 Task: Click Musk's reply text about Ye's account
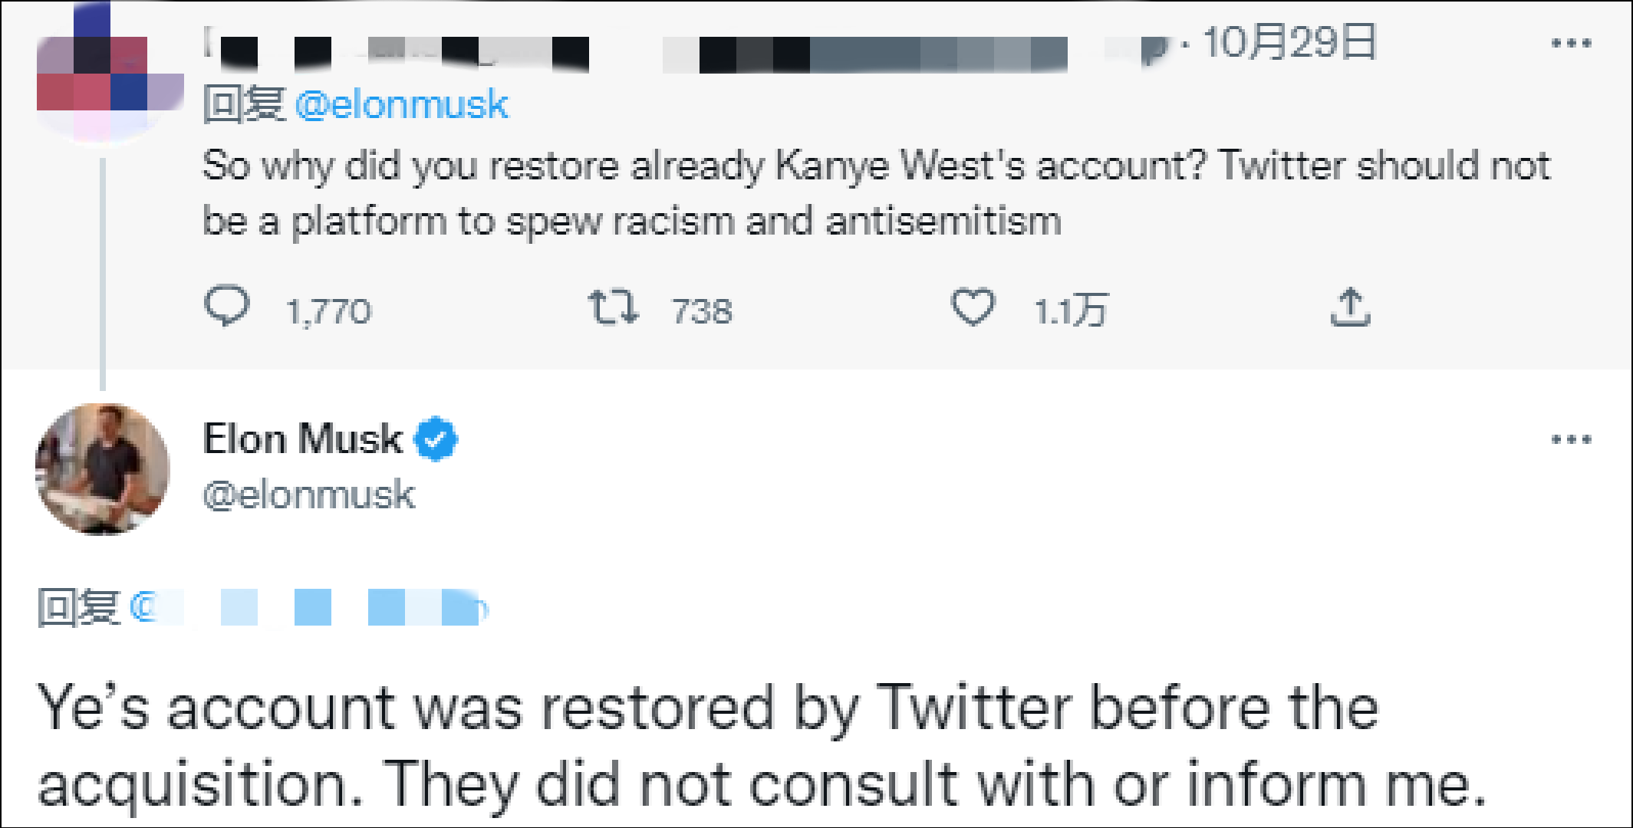pyautogui.click(x=759, y=744)
